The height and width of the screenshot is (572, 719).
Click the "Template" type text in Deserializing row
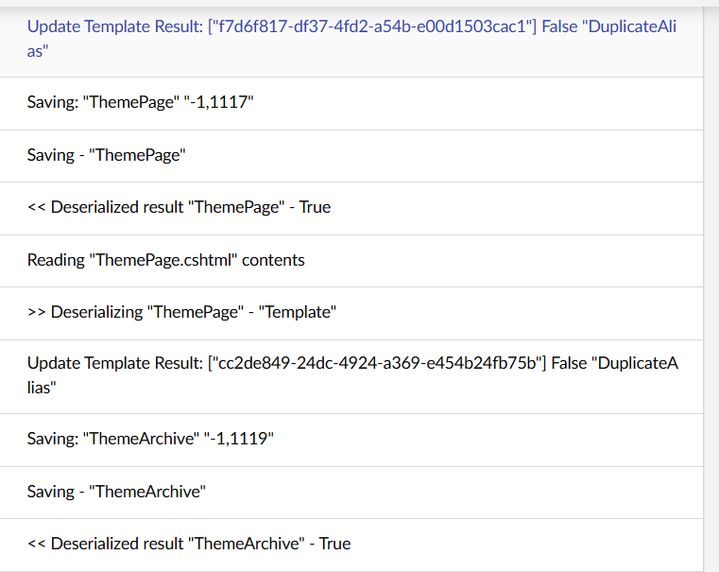[299, 312]
